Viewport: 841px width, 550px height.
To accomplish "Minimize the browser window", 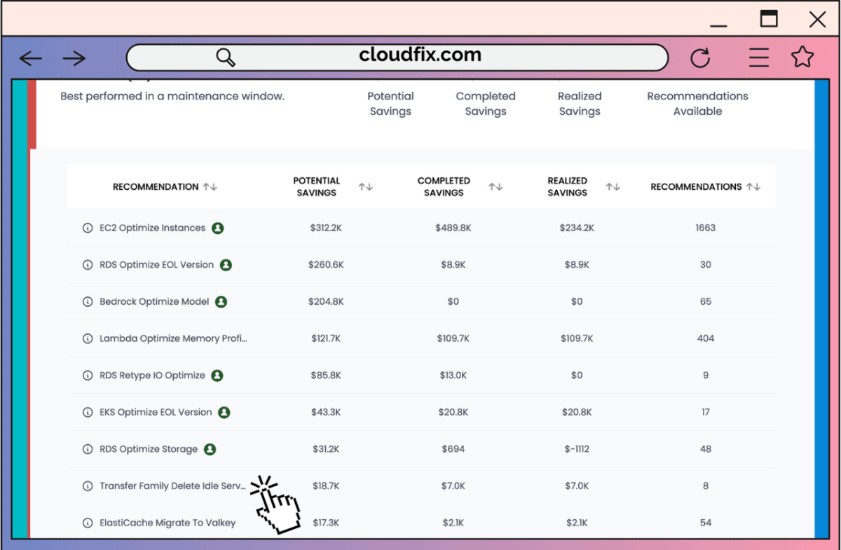I will point(718,25).
